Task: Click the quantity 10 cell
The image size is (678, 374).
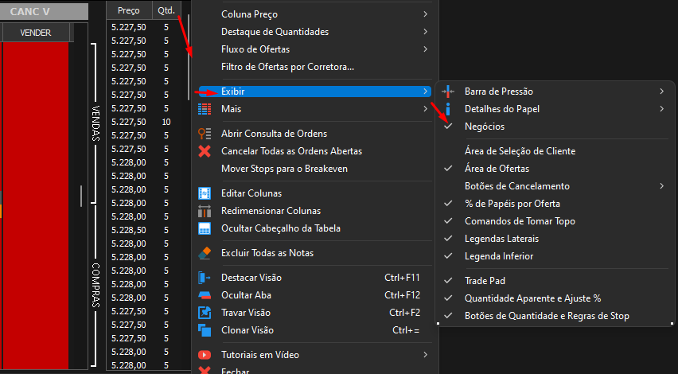Action: tap(166, 122)
